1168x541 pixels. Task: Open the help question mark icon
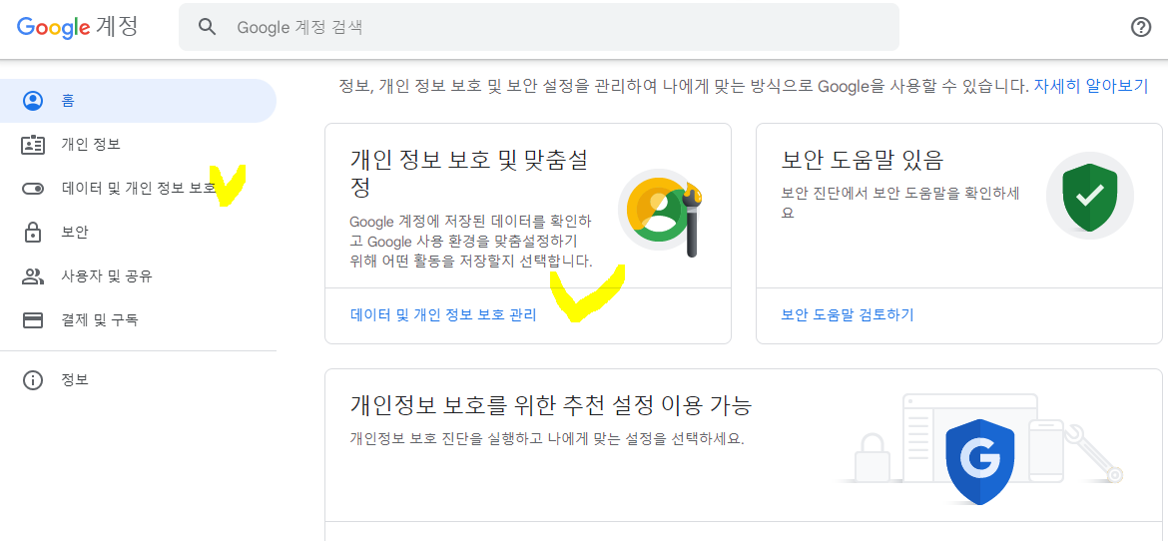point(1140,27)
